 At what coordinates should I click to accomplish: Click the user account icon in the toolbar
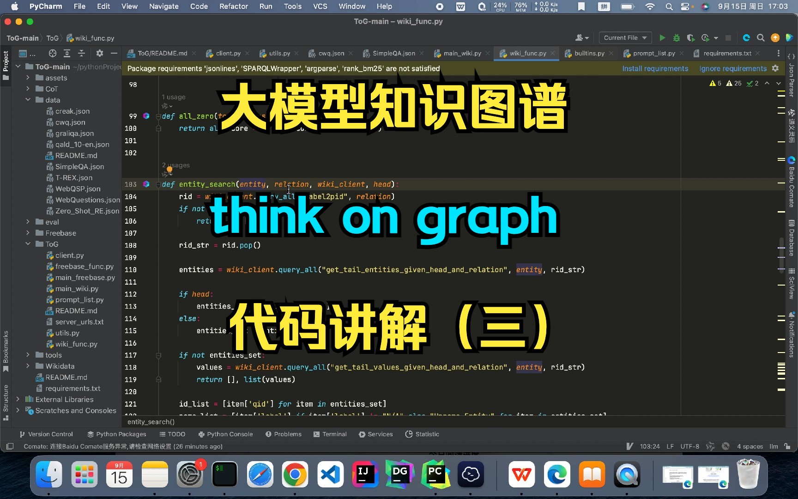[582, 38]
